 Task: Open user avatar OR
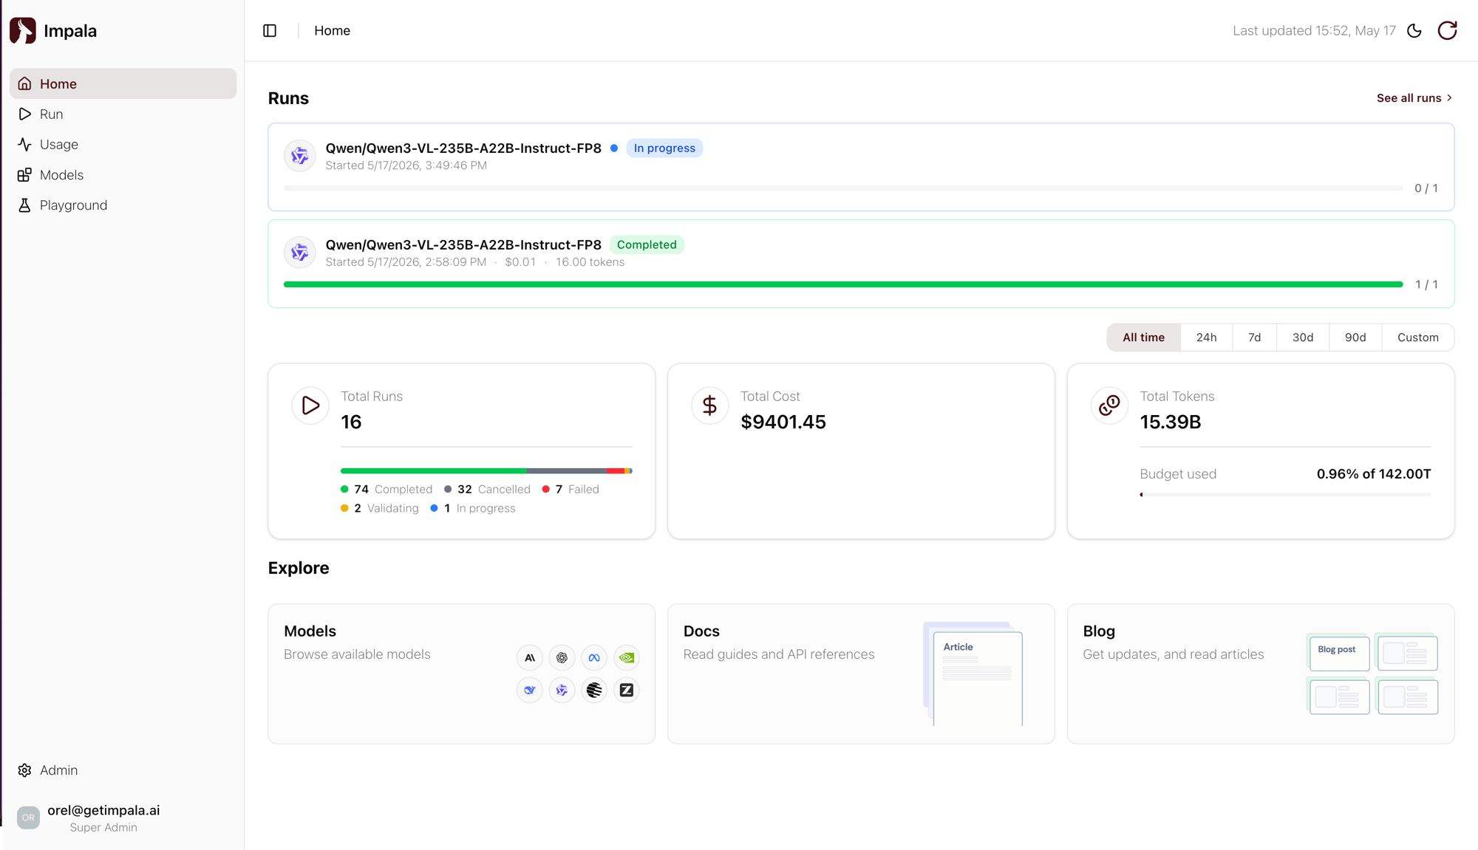[x=28, y=818]
